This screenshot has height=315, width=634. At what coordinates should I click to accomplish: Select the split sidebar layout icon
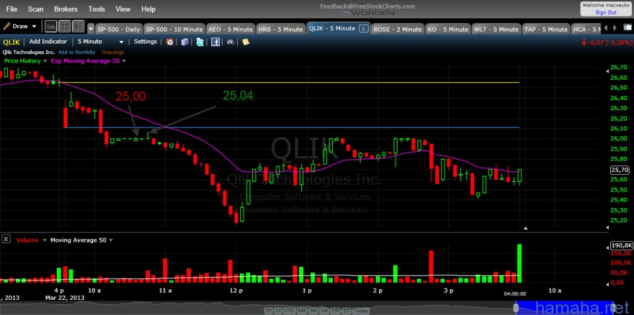(x=78, y=26)
